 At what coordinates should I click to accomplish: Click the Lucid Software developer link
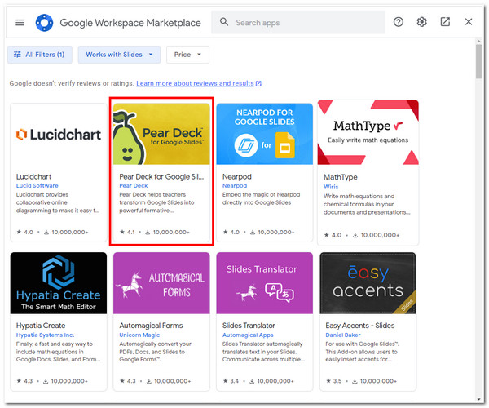click(37, 185)
